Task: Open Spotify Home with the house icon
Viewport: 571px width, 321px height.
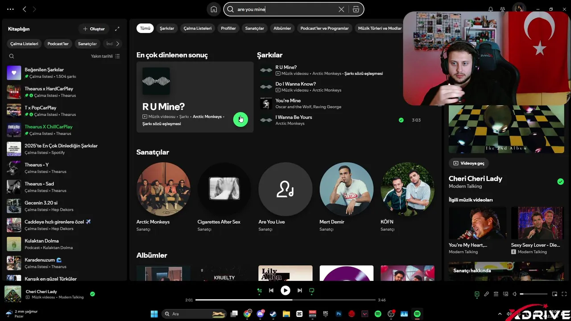Action: coord(214,9)
